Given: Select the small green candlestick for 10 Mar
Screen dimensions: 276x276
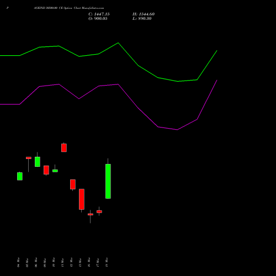Looking at the screenshot, I should [x=55, y=171].
